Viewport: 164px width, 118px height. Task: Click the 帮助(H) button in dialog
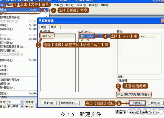click(x=48, y=103)
